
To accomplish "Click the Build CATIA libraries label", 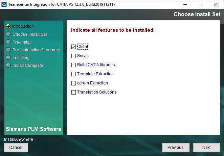I will pyautogui.click(x=96, y=65).
